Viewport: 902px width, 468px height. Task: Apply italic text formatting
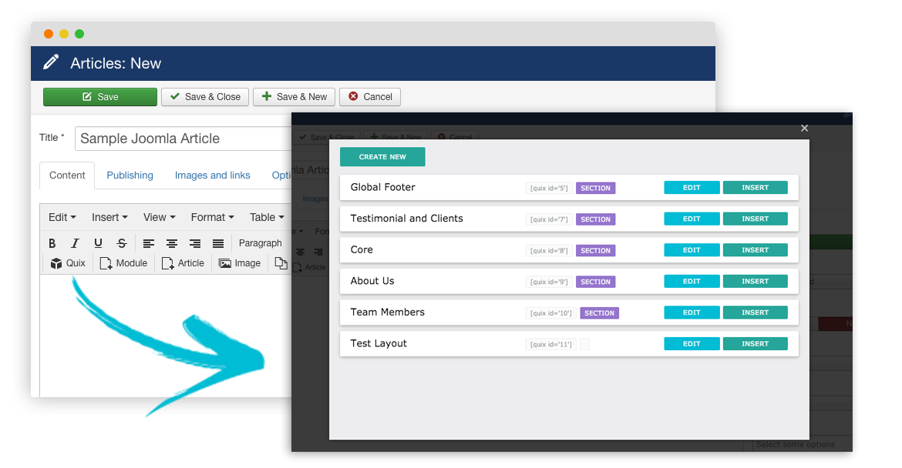[x=75, y=243]
